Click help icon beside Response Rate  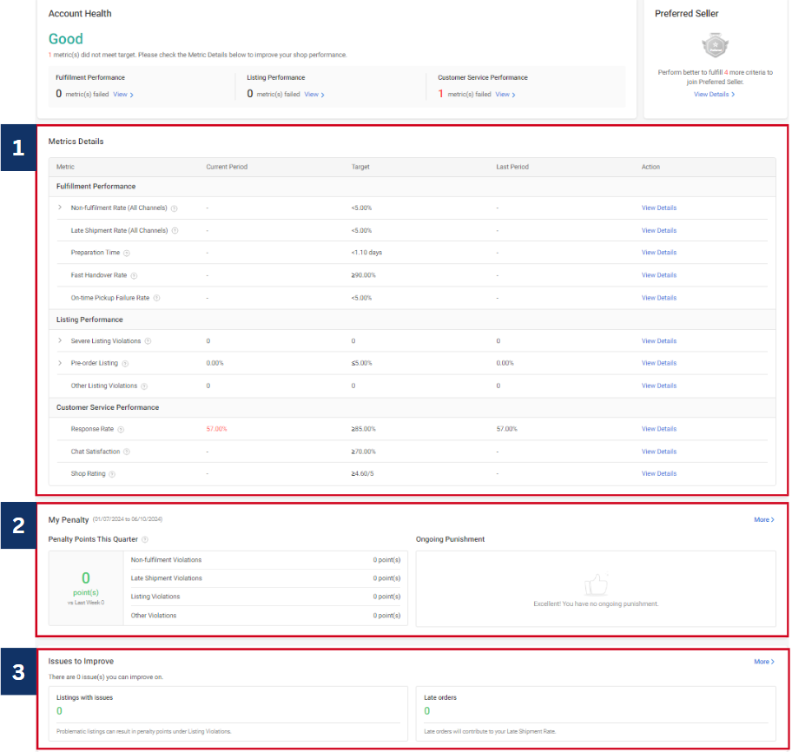tap(121, 429)
